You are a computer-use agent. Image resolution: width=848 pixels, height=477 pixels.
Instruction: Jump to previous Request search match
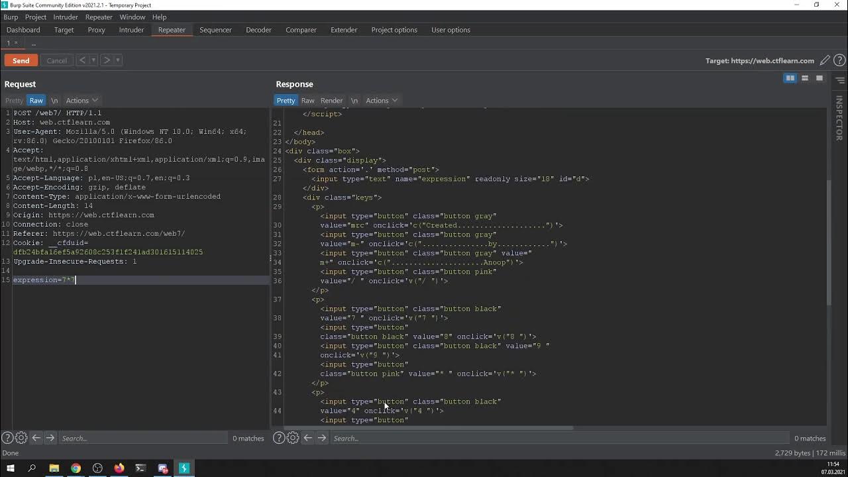[36, 438]
